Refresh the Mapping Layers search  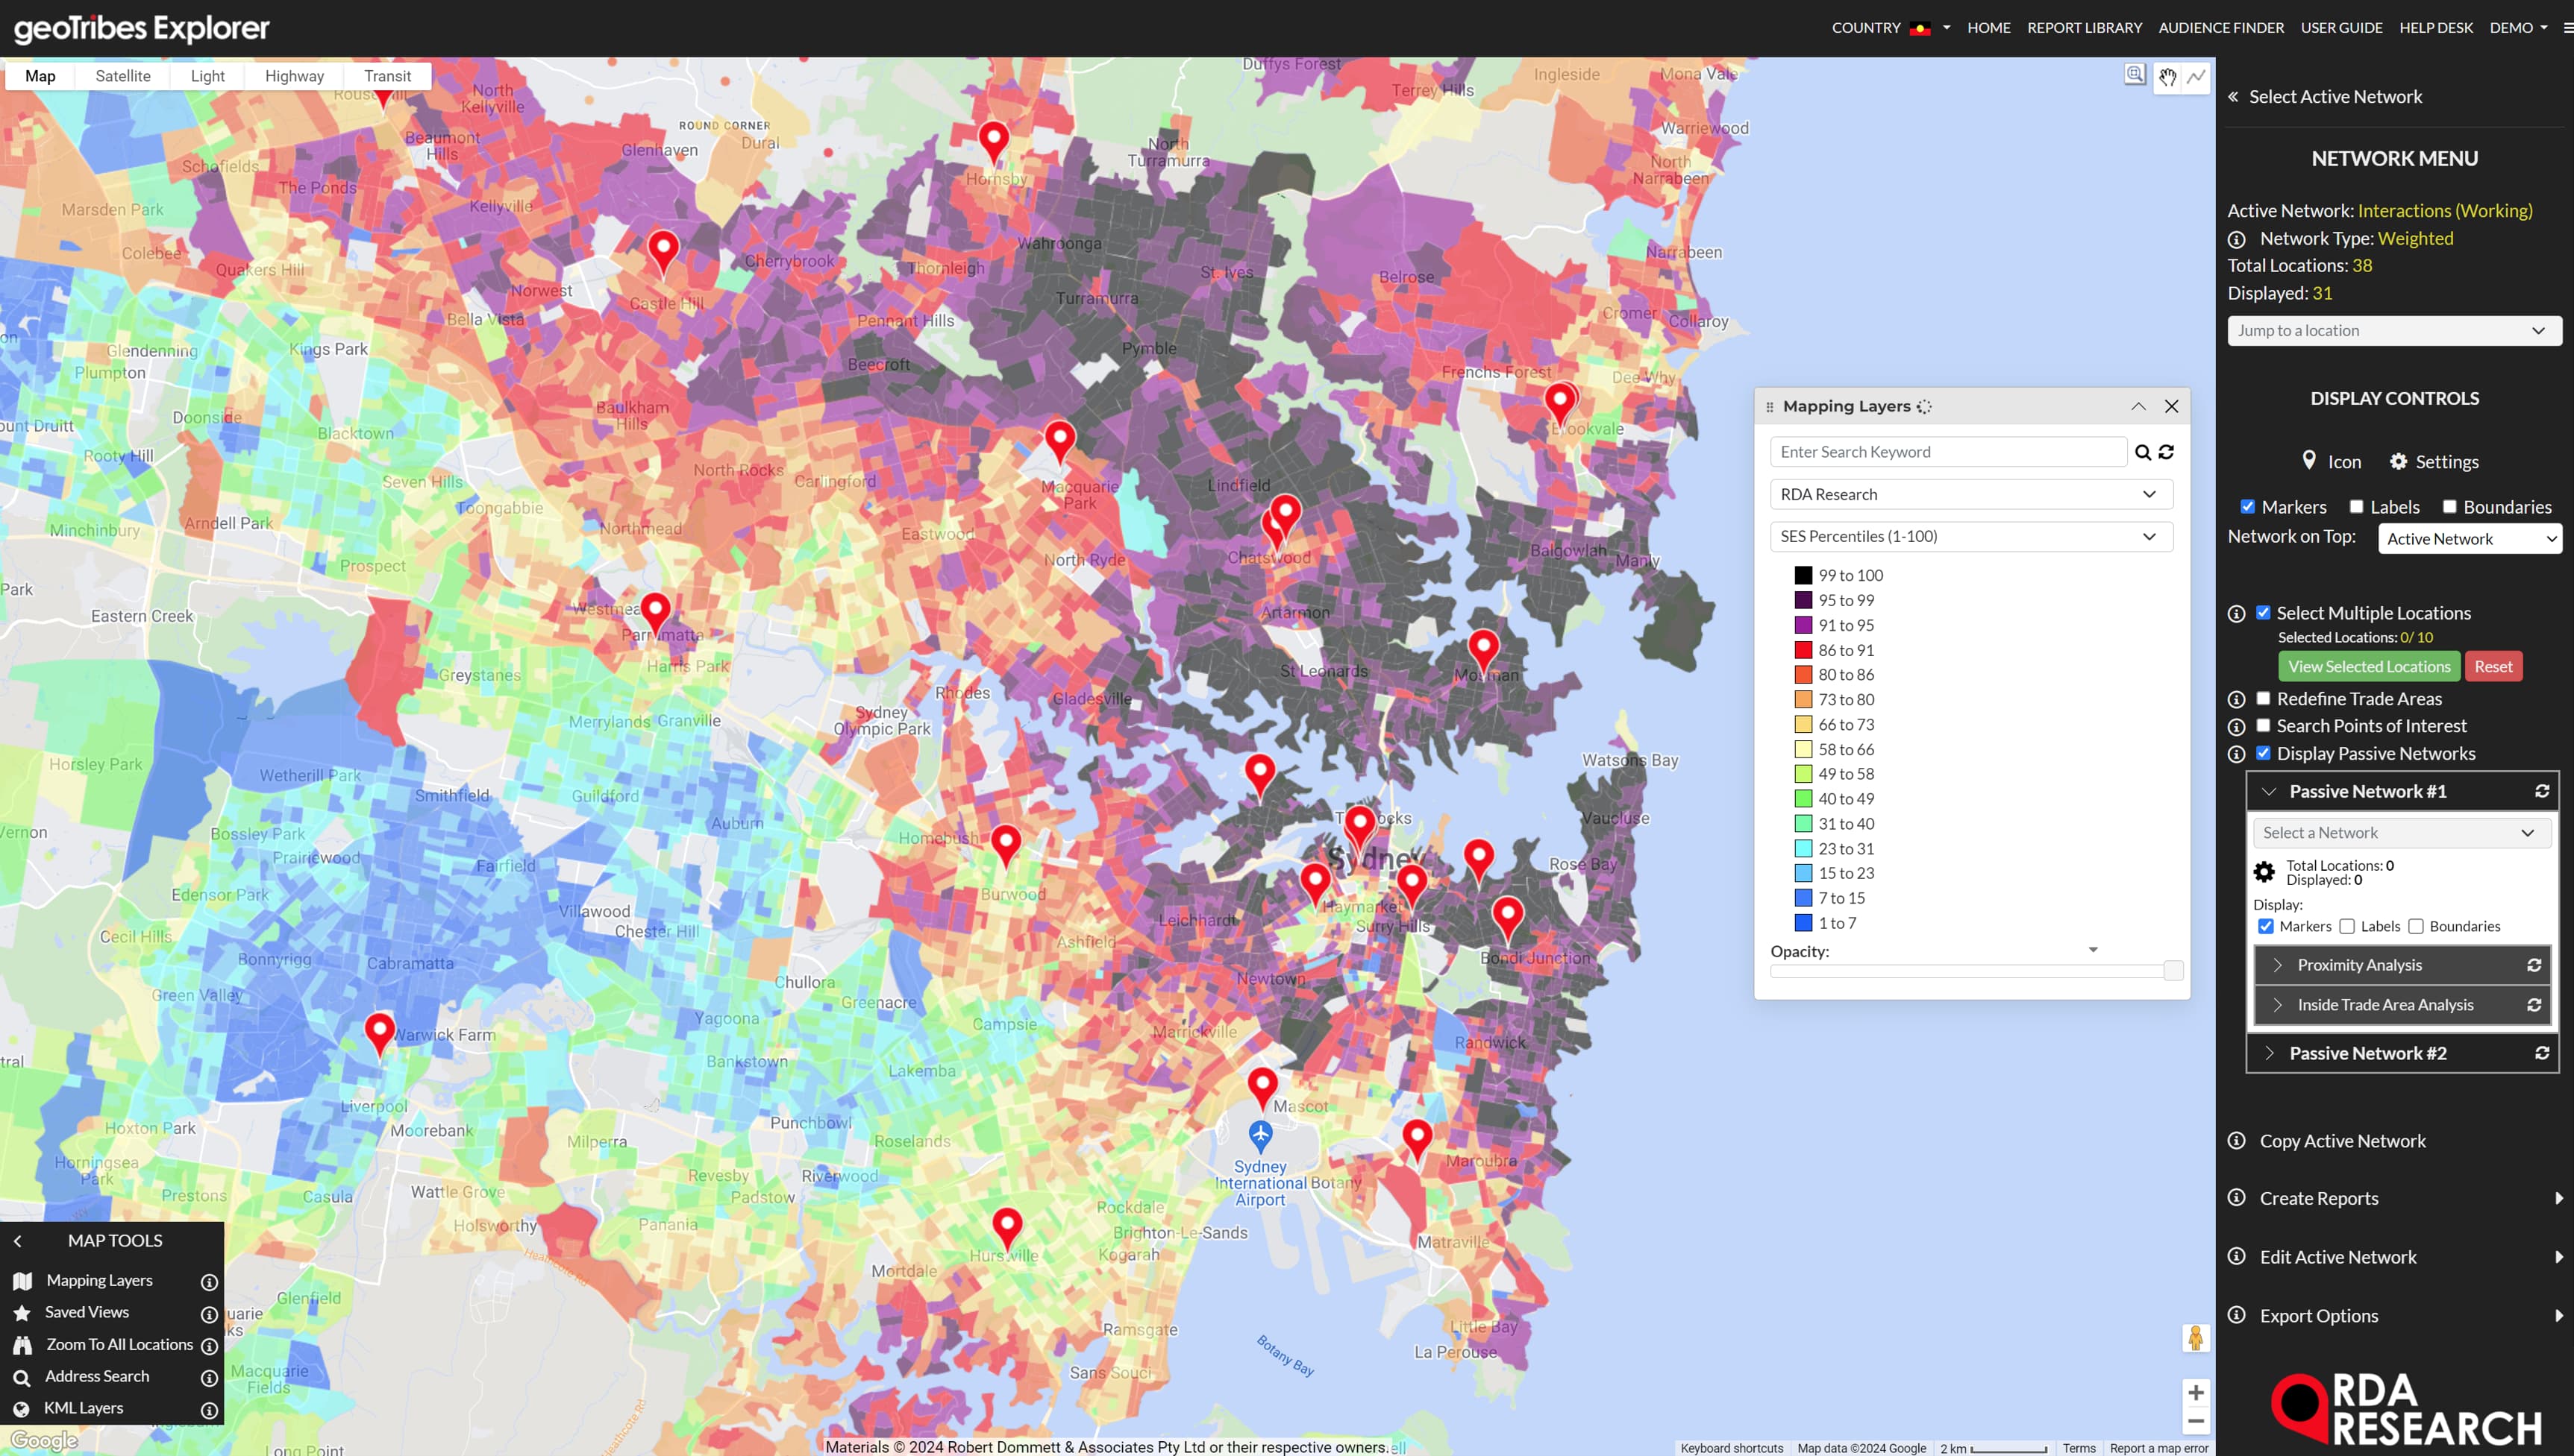click(2167, 452)
